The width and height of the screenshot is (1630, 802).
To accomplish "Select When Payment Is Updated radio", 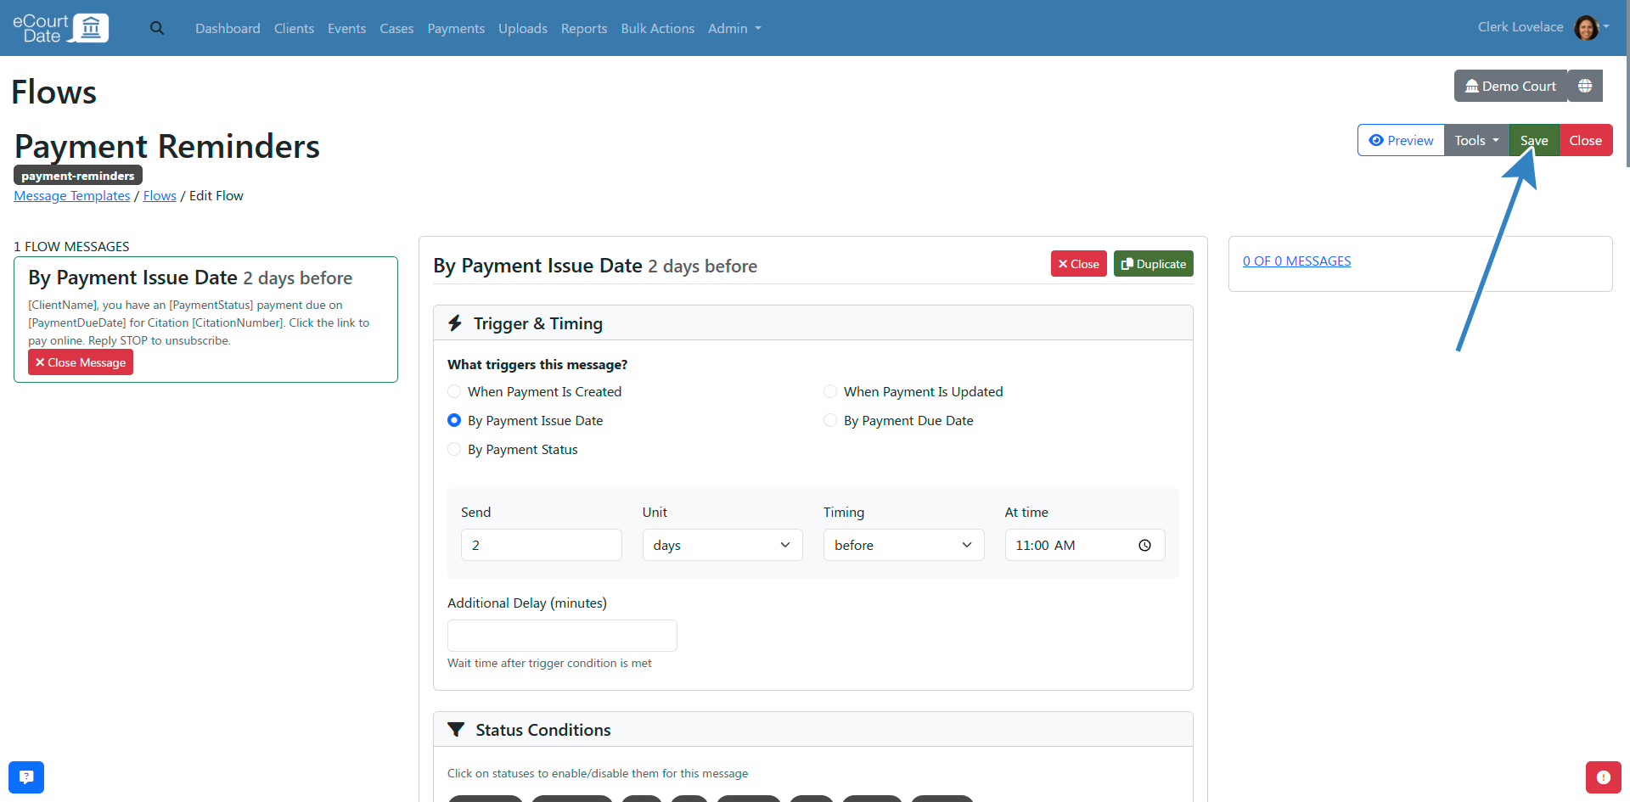I will coord(830,391).
